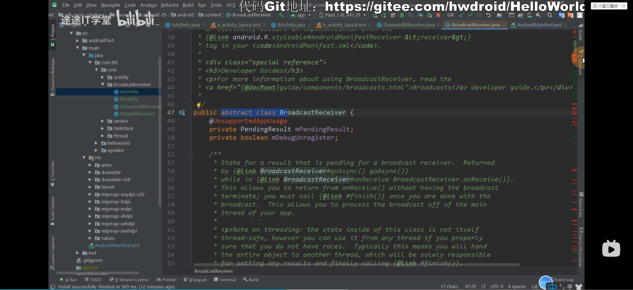Toggle the Build Variants side panel
Viewport: 633px width, 290px height.
[52, 211]
